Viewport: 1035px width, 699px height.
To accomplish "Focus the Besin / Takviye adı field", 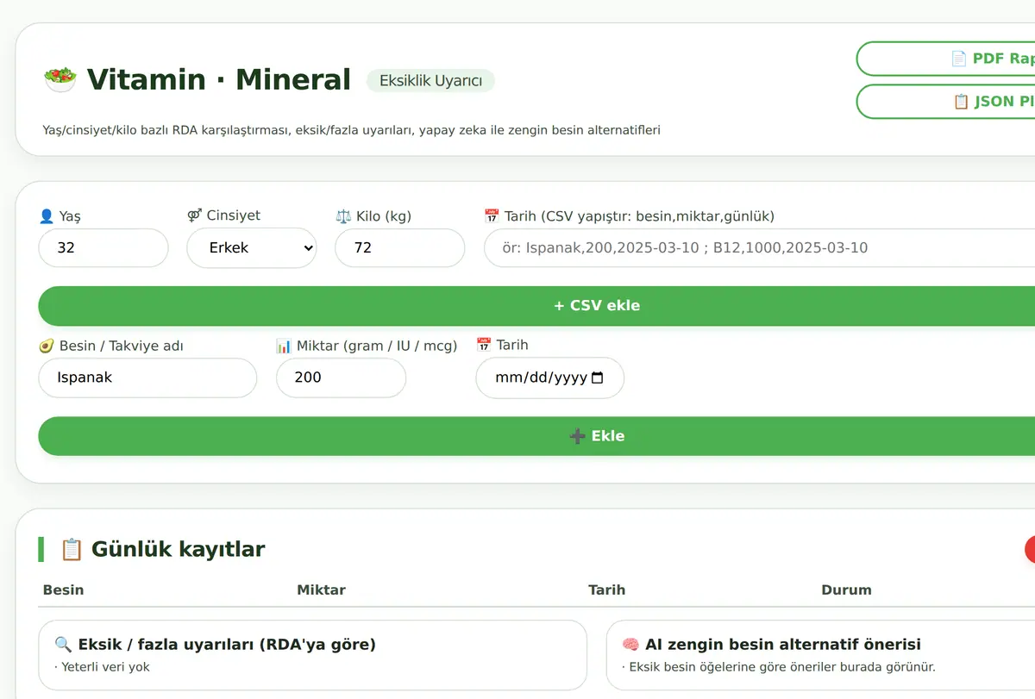I will [147, 378].
